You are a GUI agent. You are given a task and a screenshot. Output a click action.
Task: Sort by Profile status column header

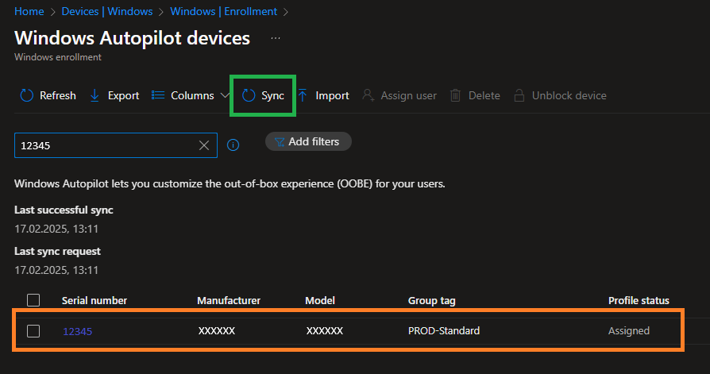(639, 300)
